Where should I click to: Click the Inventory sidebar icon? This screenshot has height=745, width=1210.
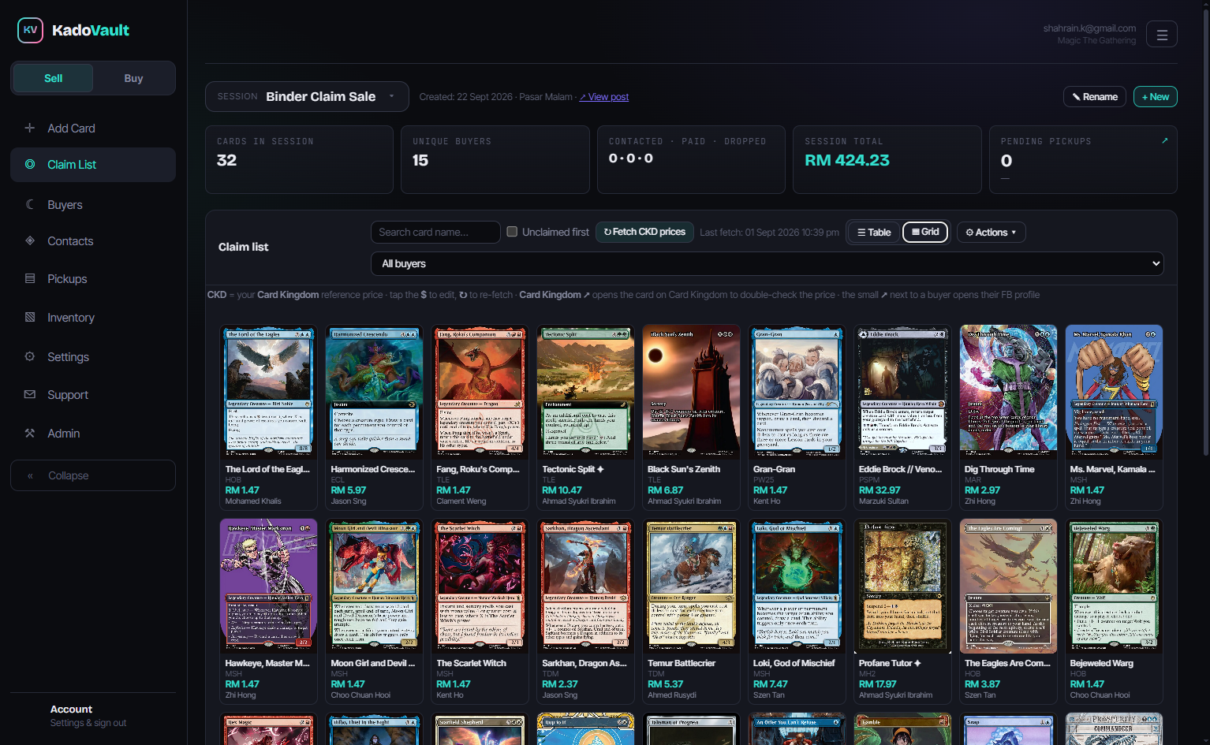[x=30, y=317]
